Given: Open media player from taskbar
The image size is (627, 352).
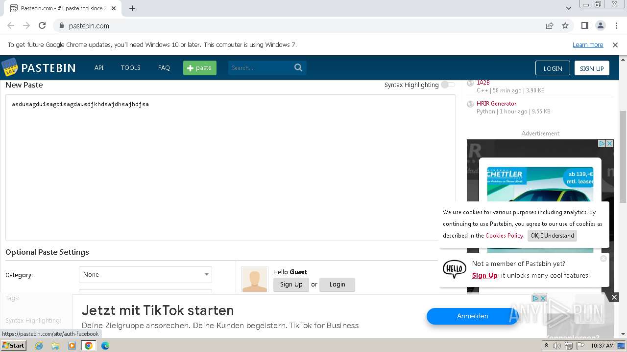Looking at the screenshot, I should point(72,346).
